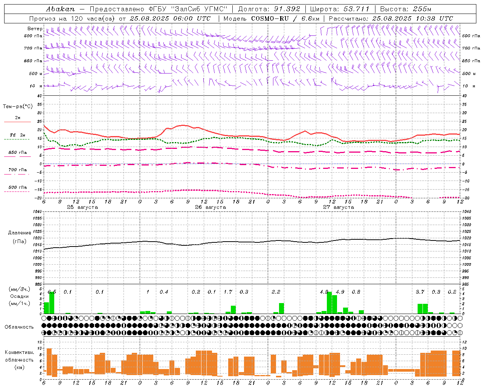Image resolution: width=482 pixels, height=386 pixels.
Task: Click the "500 гПа" temperature legend label above dotted line
Action: [x=18, y=187]
